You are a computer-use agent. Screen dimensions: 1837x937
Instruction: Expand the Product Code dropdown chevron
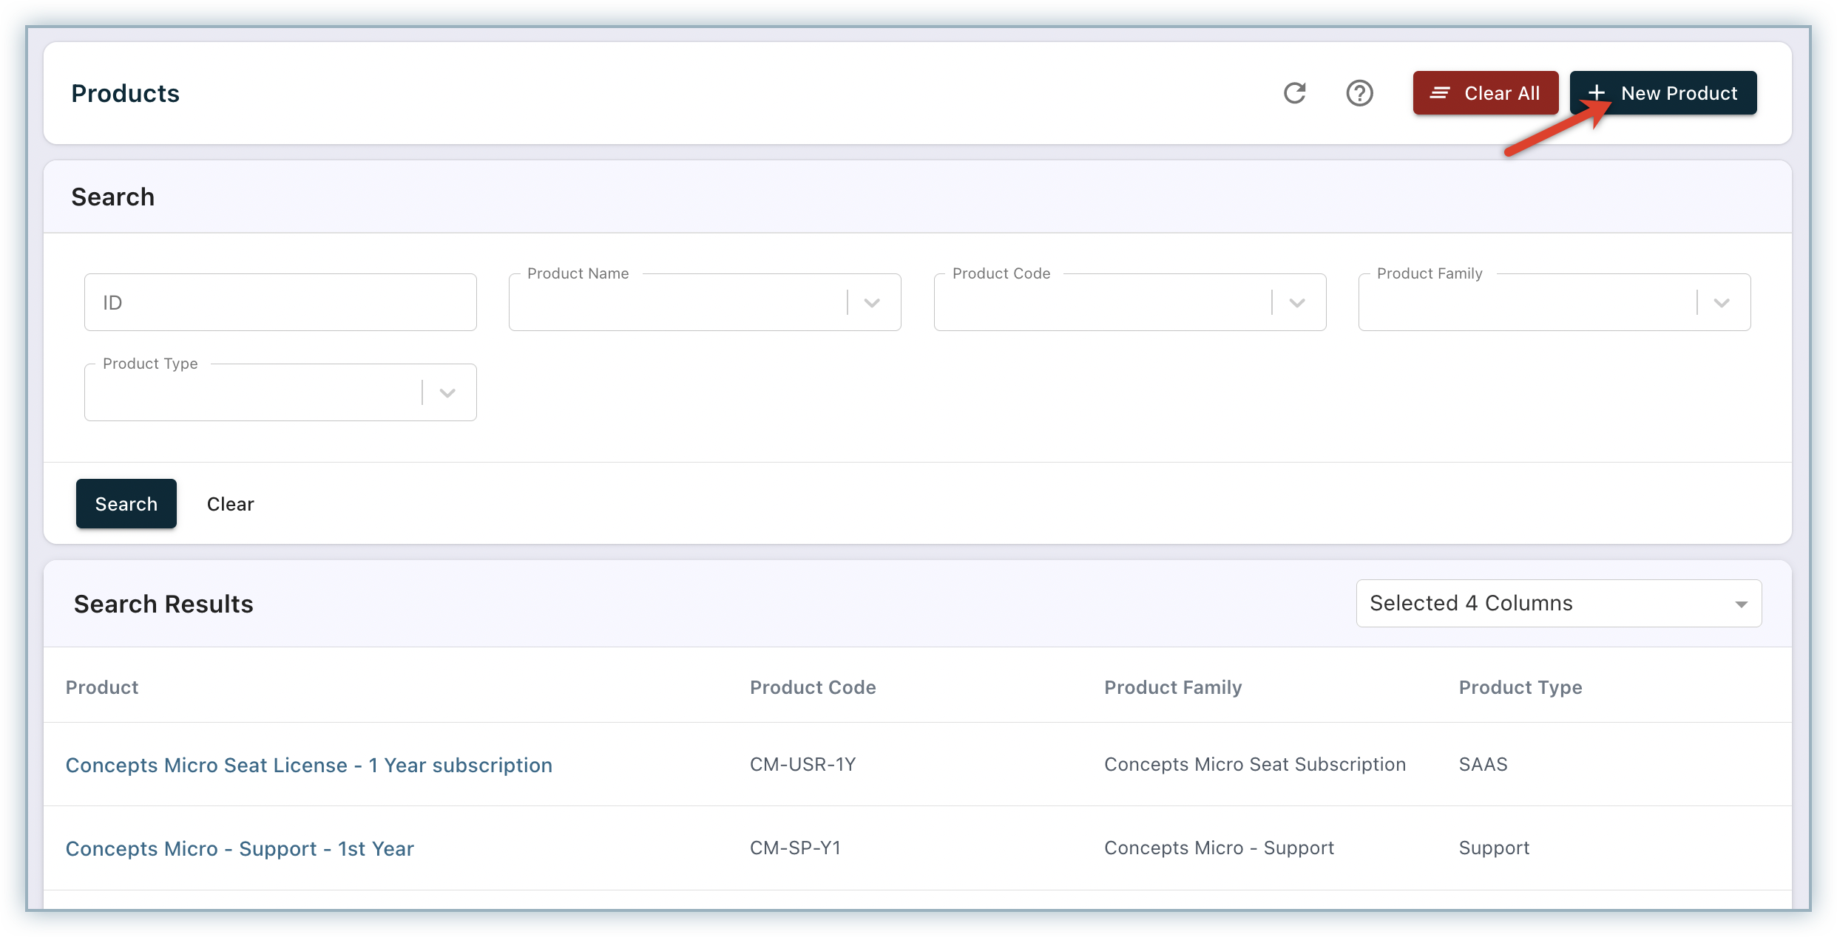click(1297, 302)
